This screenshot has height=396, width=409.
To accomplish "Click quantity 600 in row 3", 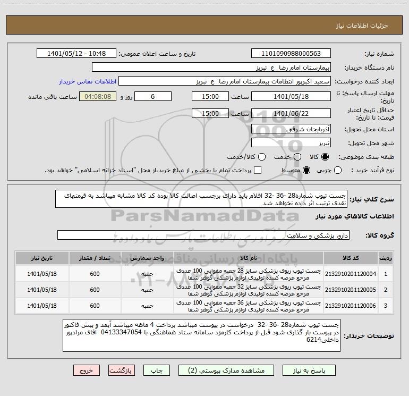I will click(x=95, y=306).
